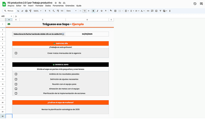Insert a comment from the toolbar
The image size is (205, 119).
152,11
